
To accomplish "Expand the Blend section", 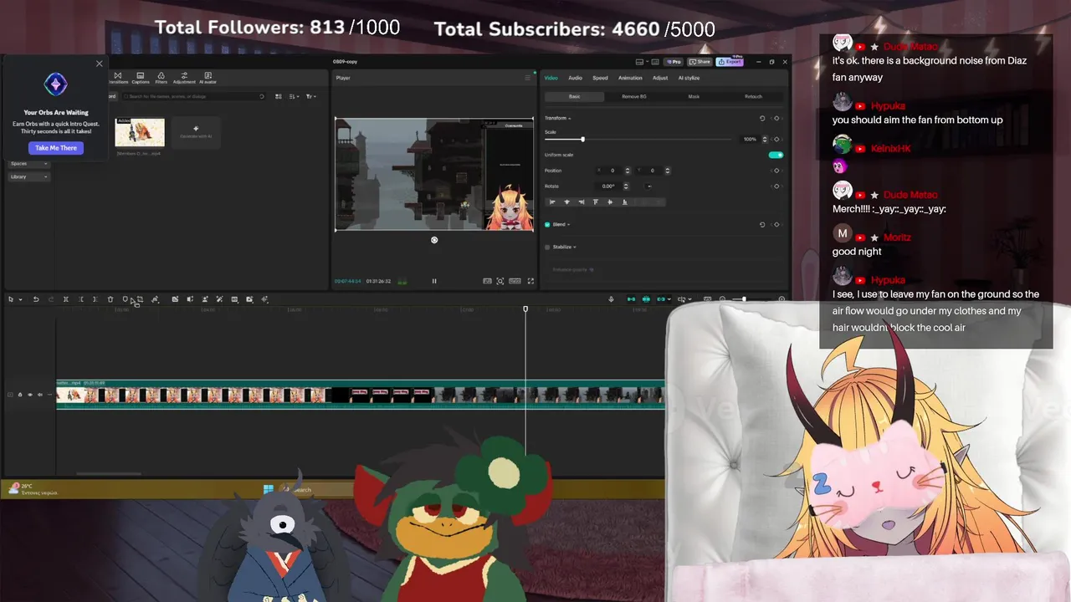I will click(568, 224).
